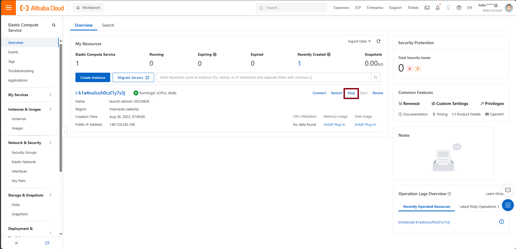Show the Recently Created help icon
The image size is (516, 249).
click(329, 54)
